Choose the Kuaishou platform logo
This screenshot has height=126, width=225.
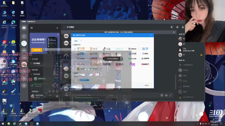pos(94,49)
